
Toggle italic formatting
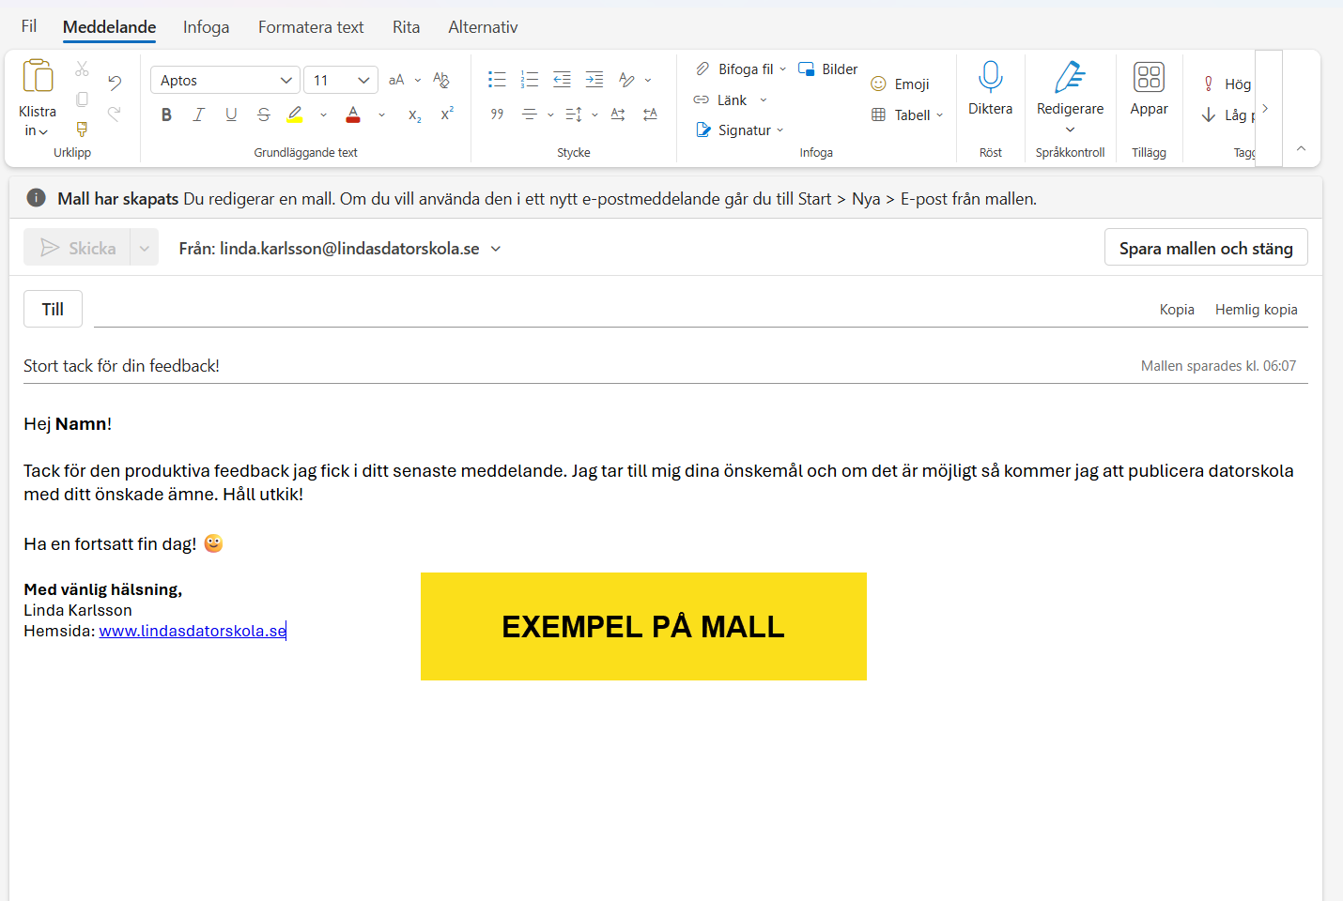(x=198, y=115)
